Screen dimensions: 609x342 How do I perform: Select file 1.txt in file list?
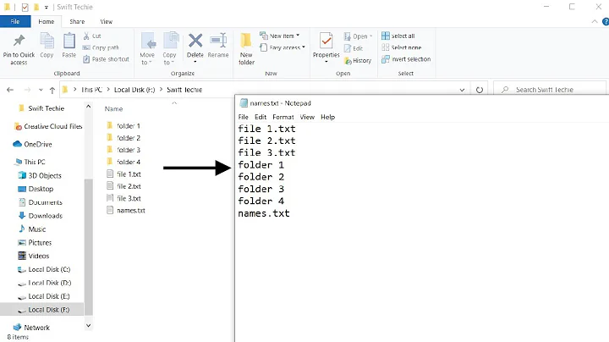[x=123, y=174]
